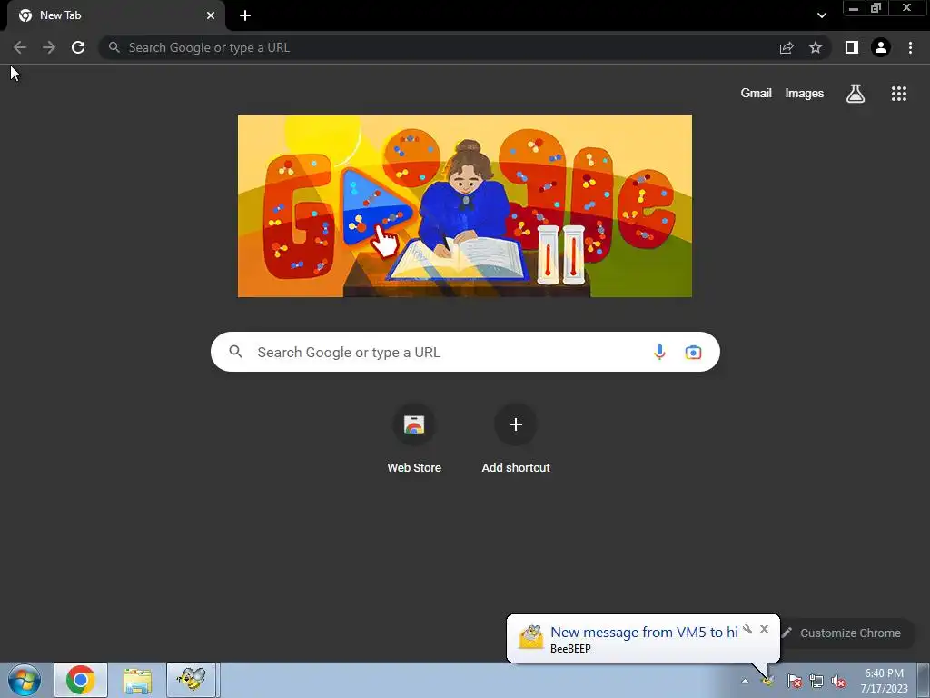The image size is (930, 698).
Task: Search by image with camera icon
Action: [693, 352]
